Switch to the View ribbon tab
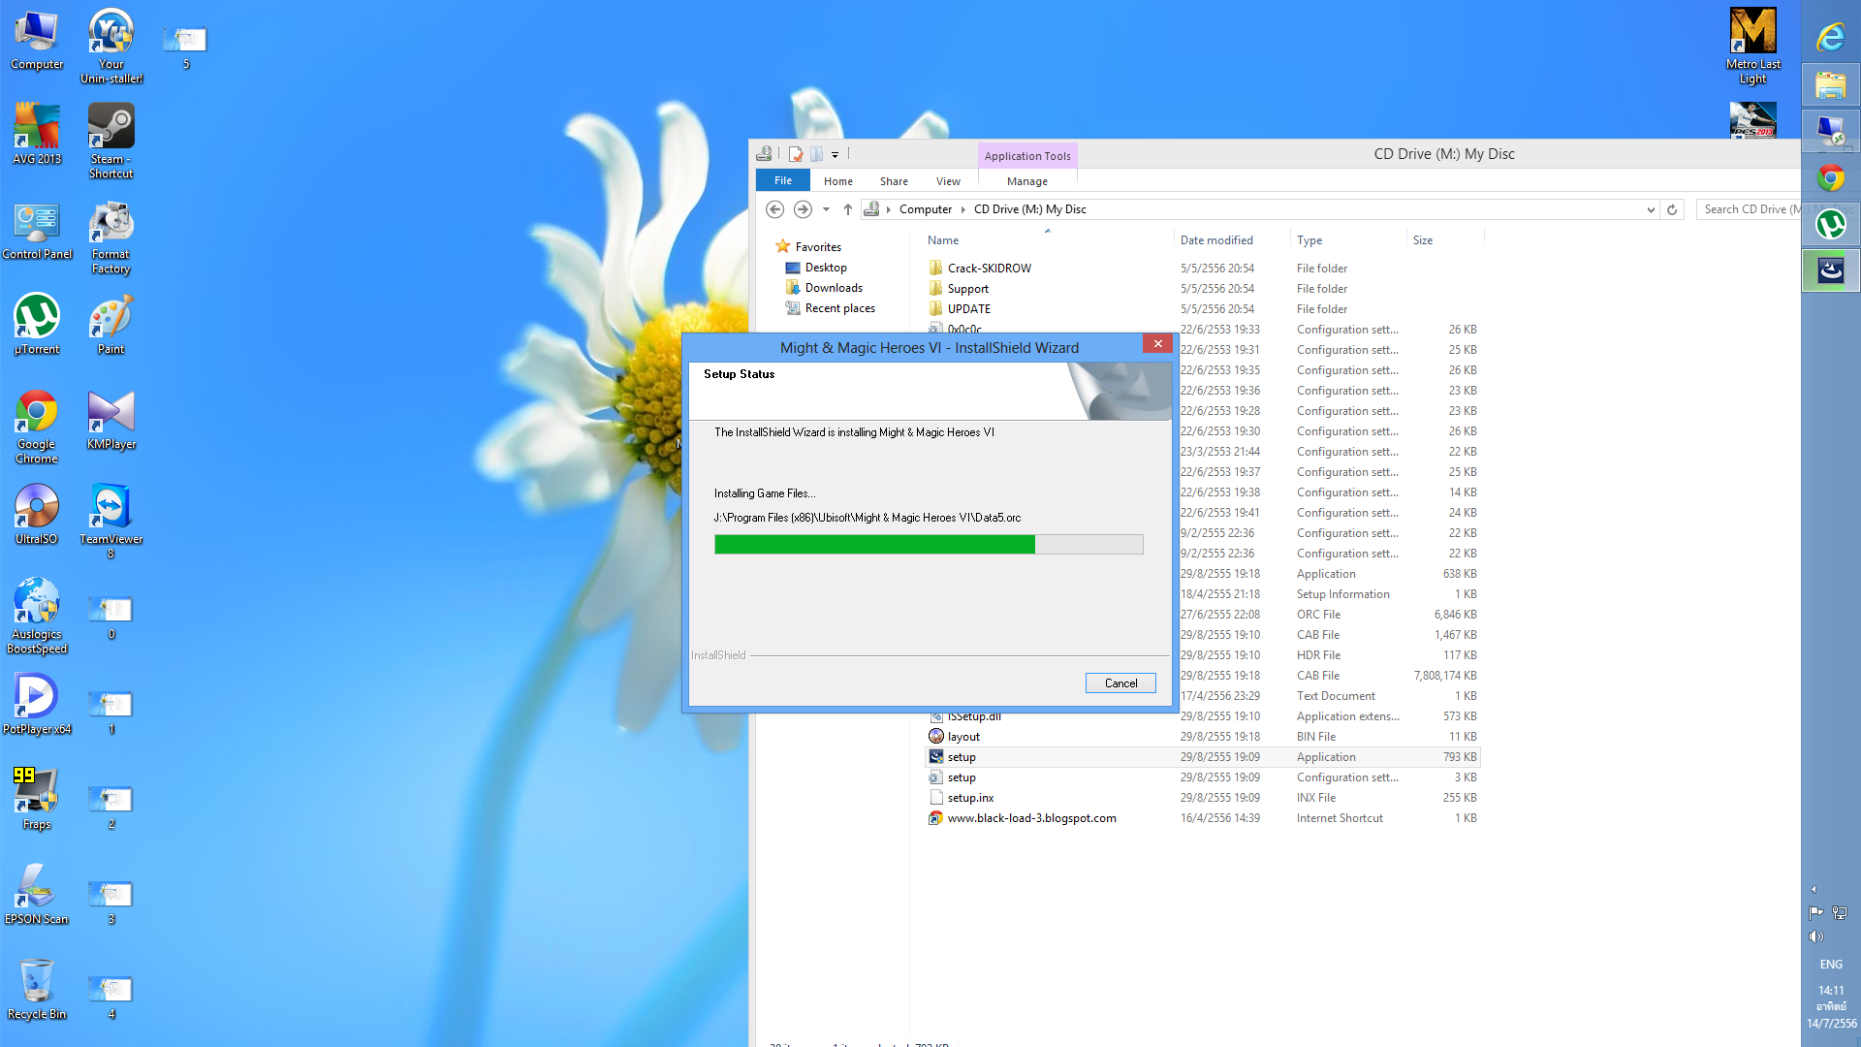 (x=947, y=181)
